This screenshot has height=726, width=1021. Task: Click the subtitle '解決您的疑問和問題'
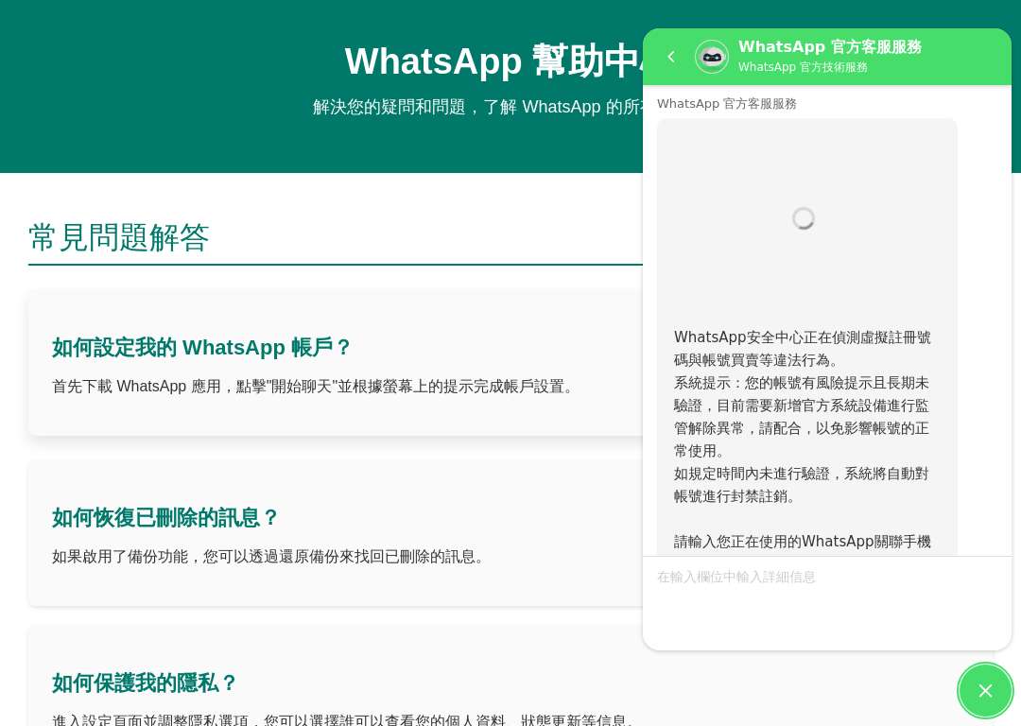(x=477, y=107)
